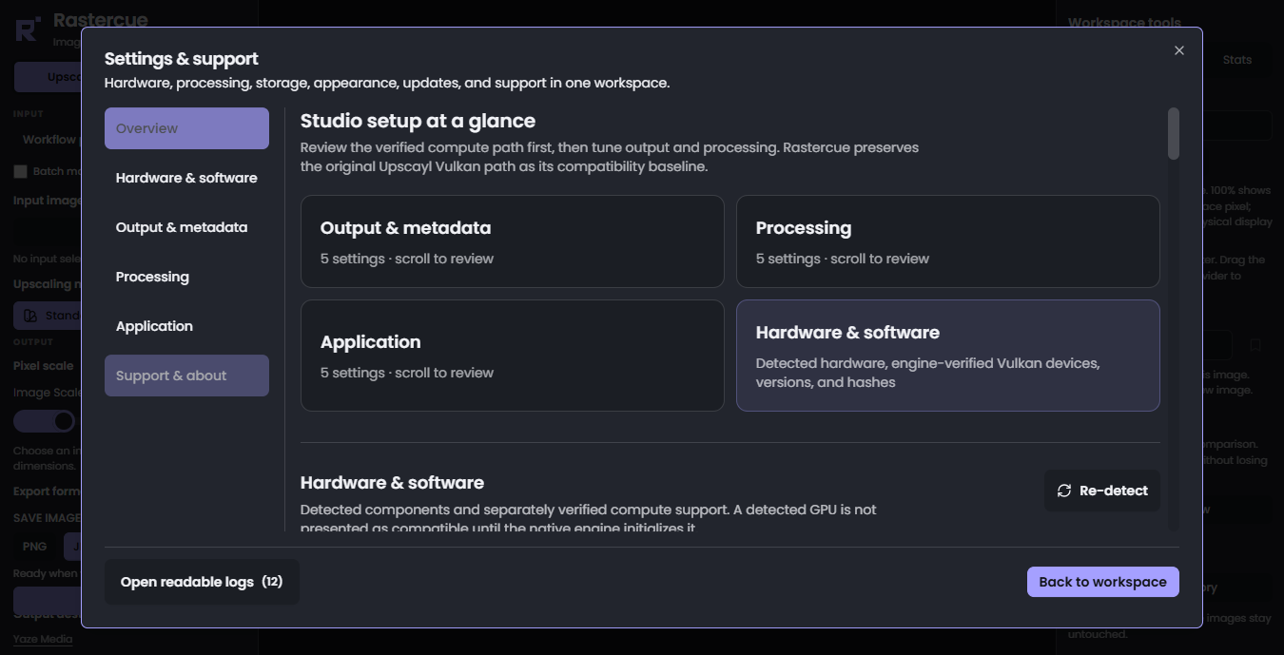Open the Output & metadata overview card
The image size is (1284, 655).
coord(513,241)
